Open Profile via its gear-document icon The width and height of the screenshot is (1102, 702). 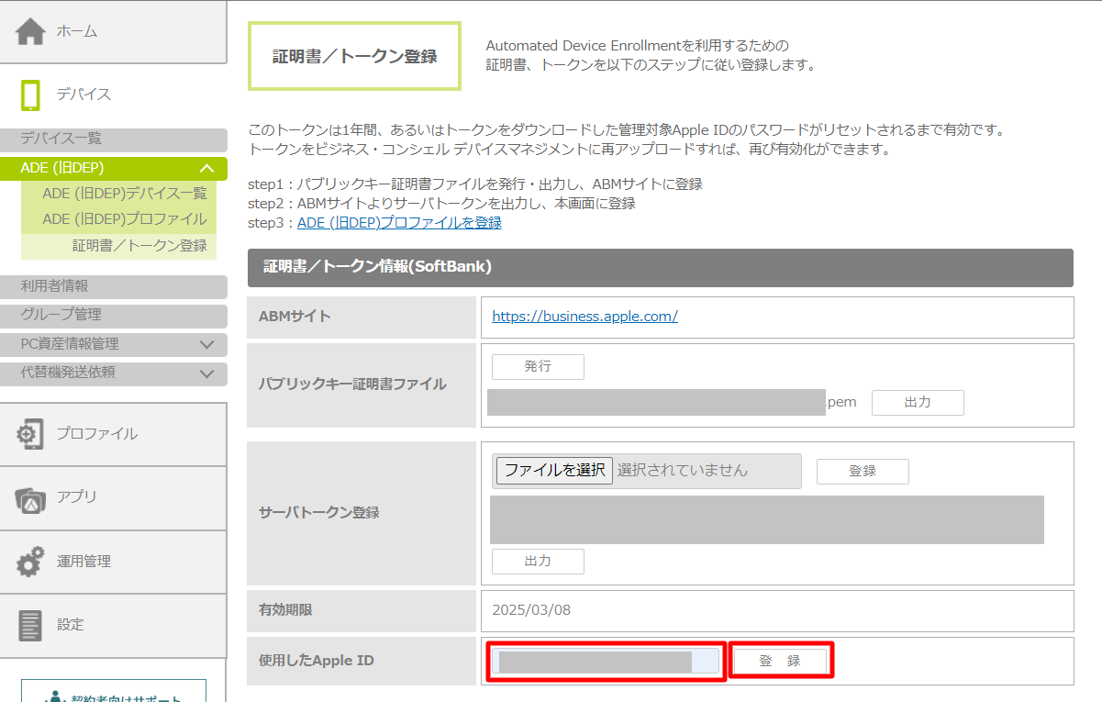click(x=30, y=434)
